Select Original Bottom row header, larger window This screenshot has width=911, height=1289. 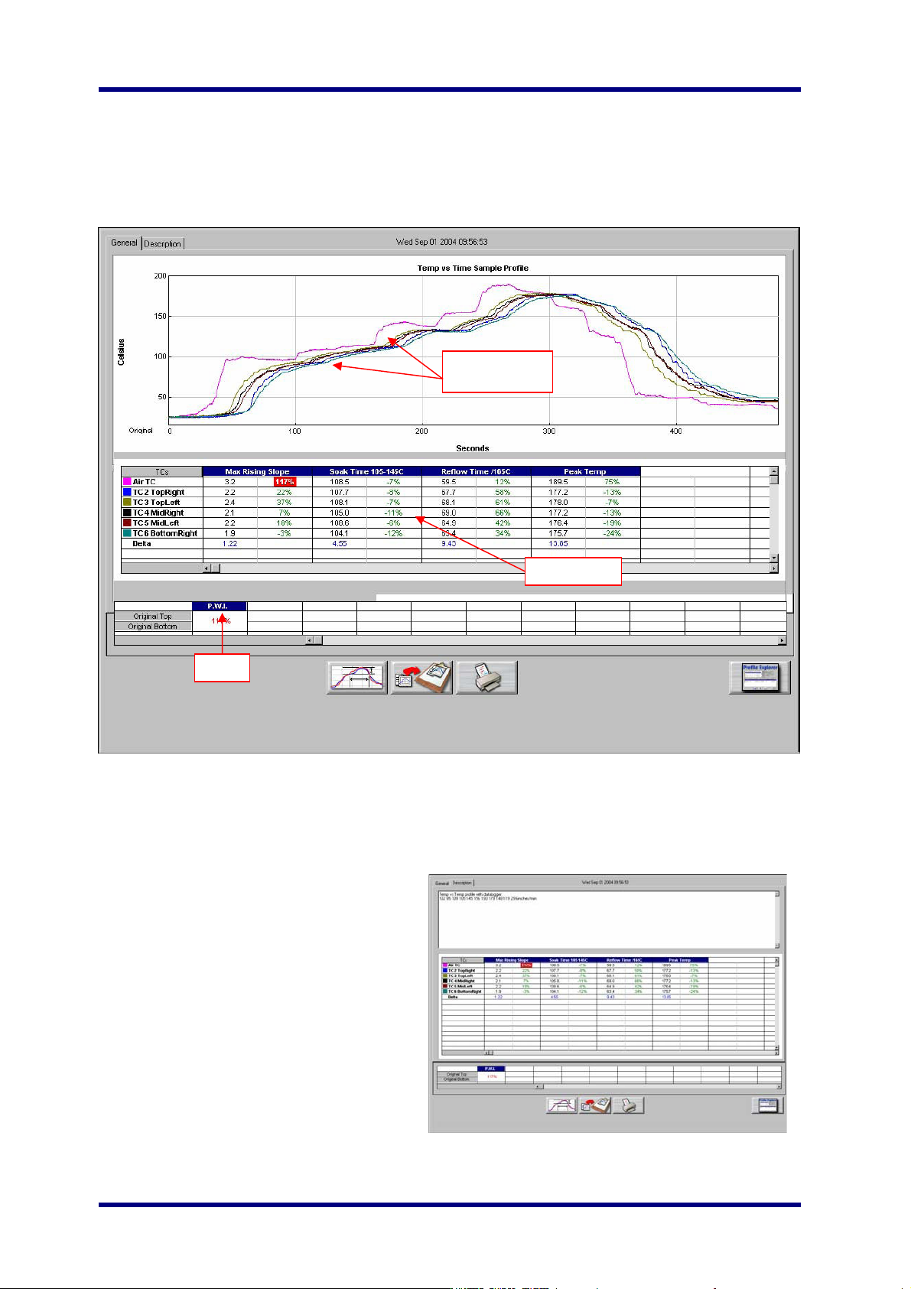tap(152, 626)
